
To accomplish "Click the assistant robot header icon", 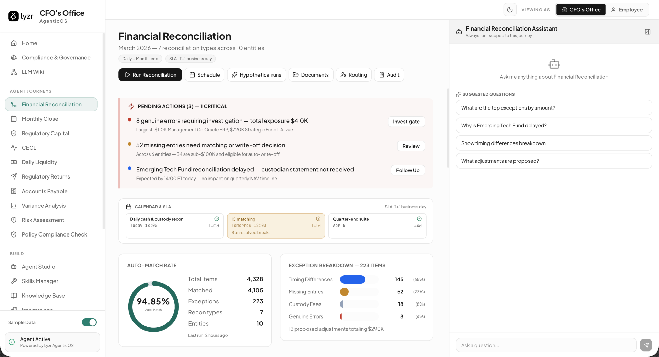I will [459, 32].
